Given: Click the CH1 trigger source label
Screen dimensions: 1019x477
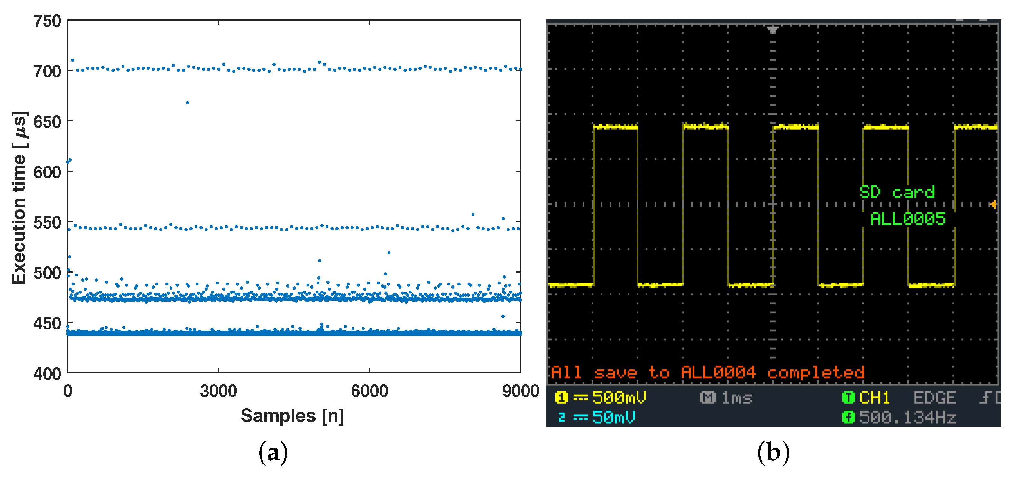Looking at the screenshot, I should (875, 398).
